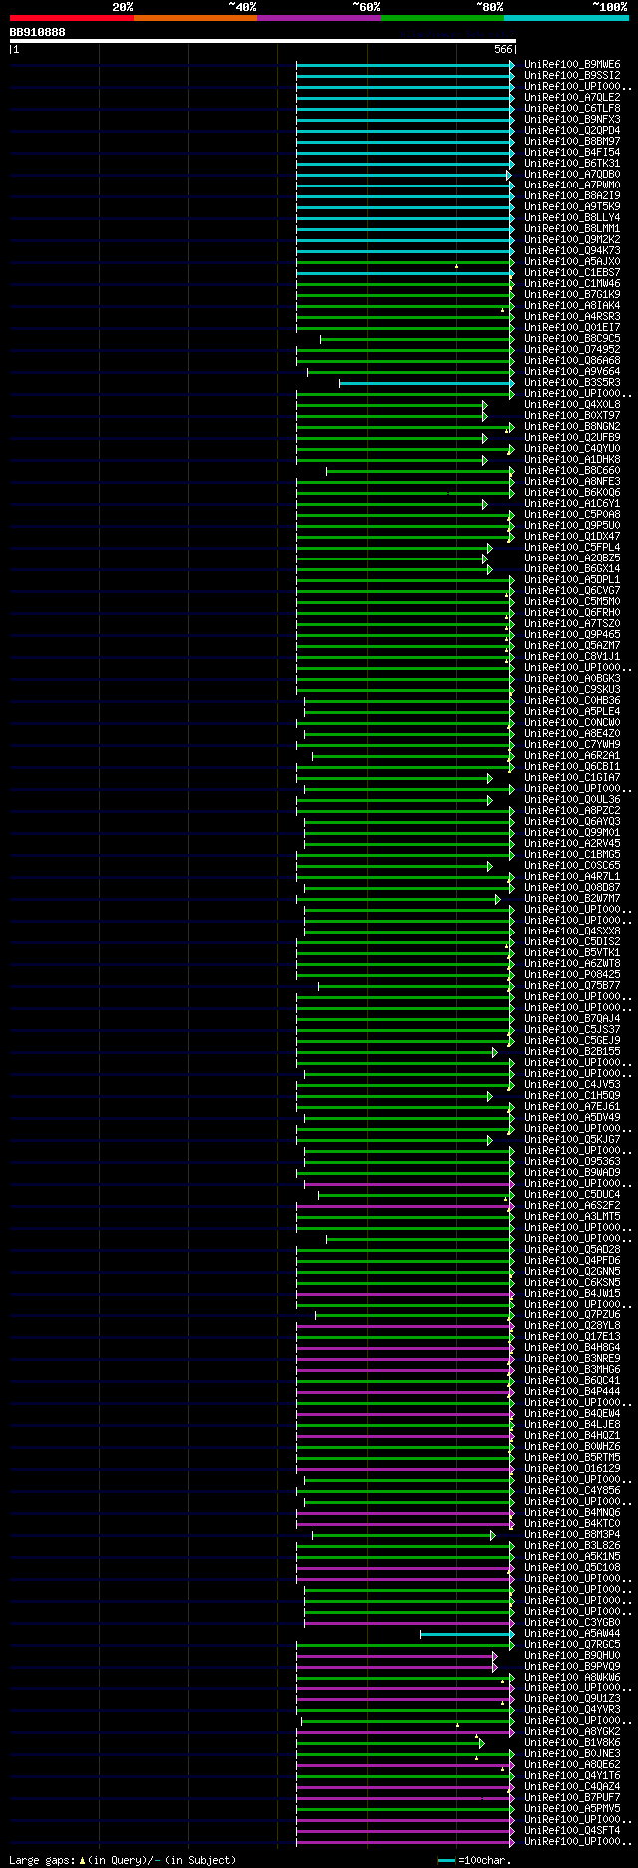Click the purple ~60% identity legend segment
This screenshot has width=638, height=1868.
(318, 17)
